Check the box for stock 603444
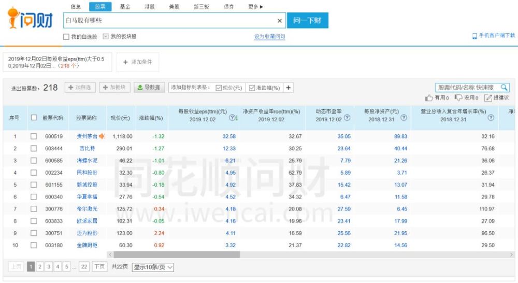This screenshot has width=518, height=283. point(34,148)
